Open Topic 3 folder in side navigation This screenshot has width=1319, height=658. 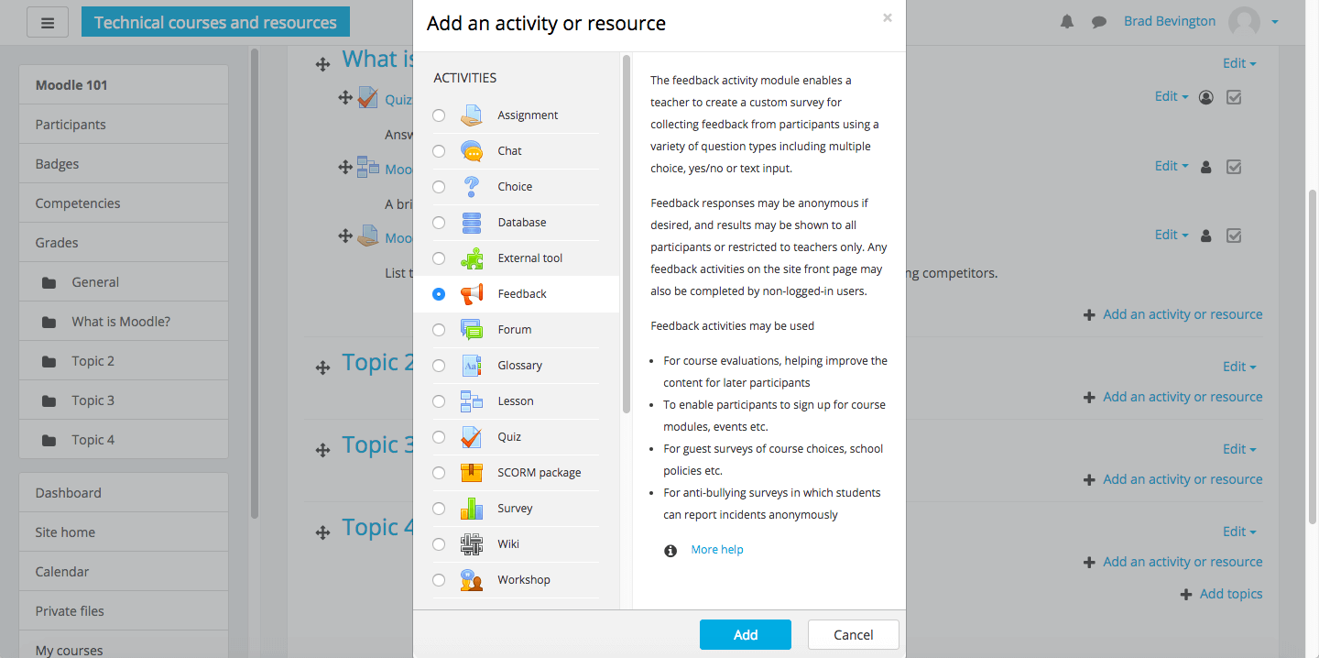[x=124, y=400]
